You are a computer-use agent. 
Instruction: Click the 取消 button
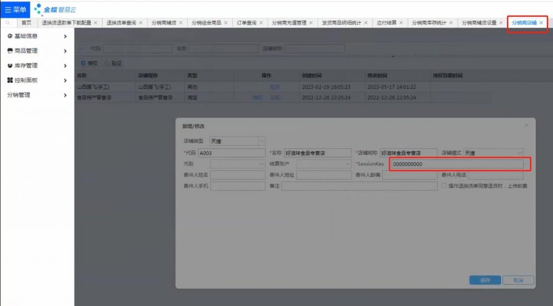click(518, 280)
